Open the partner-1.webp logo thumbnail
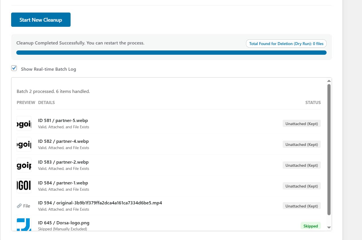The image size is (362, 240). coord(24,186)
